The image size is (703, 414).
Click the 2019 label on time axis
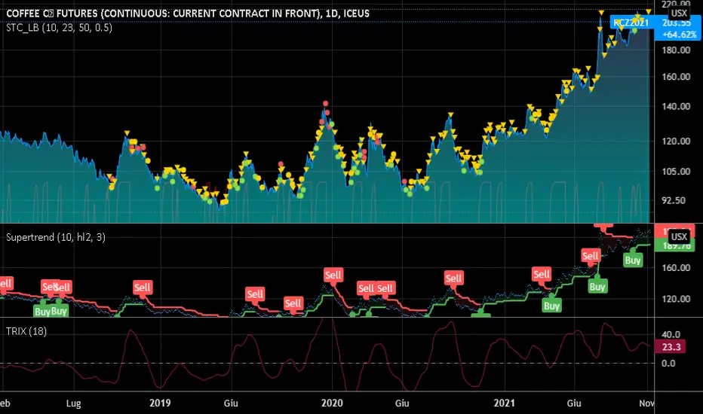(161, 403)
